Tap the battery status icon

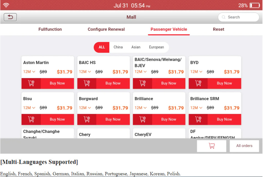[255, 6]
